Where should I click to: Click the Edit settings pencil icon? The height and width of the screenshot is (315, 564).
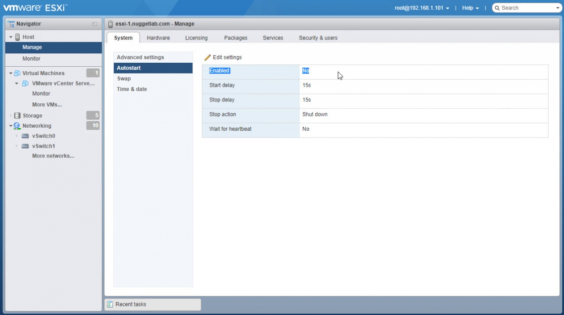(x=207, y=57)
